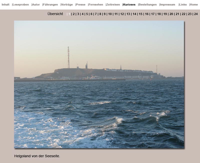Select gallery page 12

(x=122, y=14)
